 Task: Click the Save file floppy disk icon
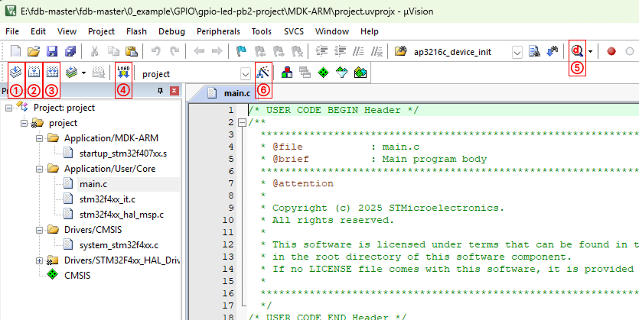pos(52,51)
